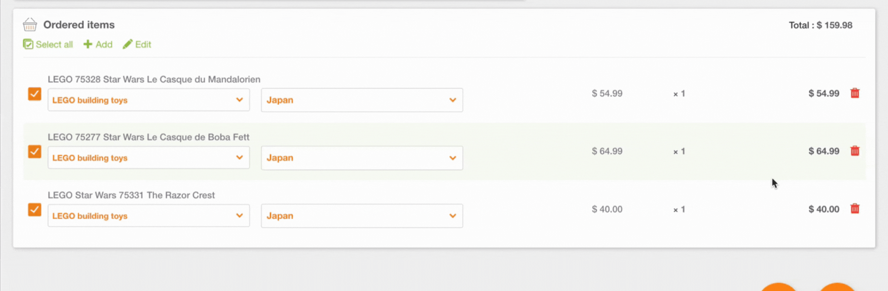This screenshot has width=888, height=291.
Task: Click the shopping basket icon beside Ordered items
Action: 30,24
